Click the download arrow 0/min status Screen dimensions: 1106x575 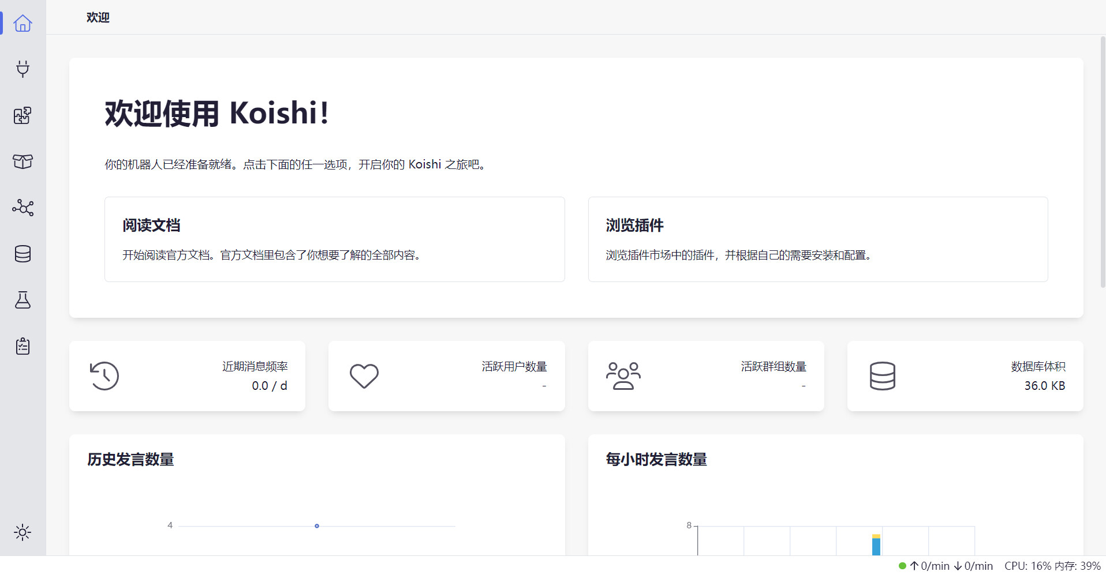(973, 566)
